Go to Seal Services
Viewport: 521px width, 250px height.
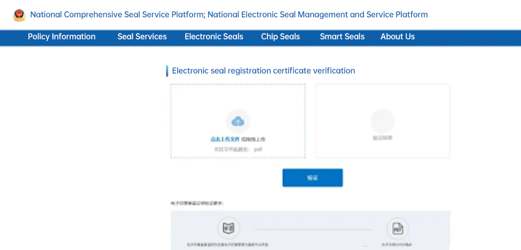click(142, 36)
